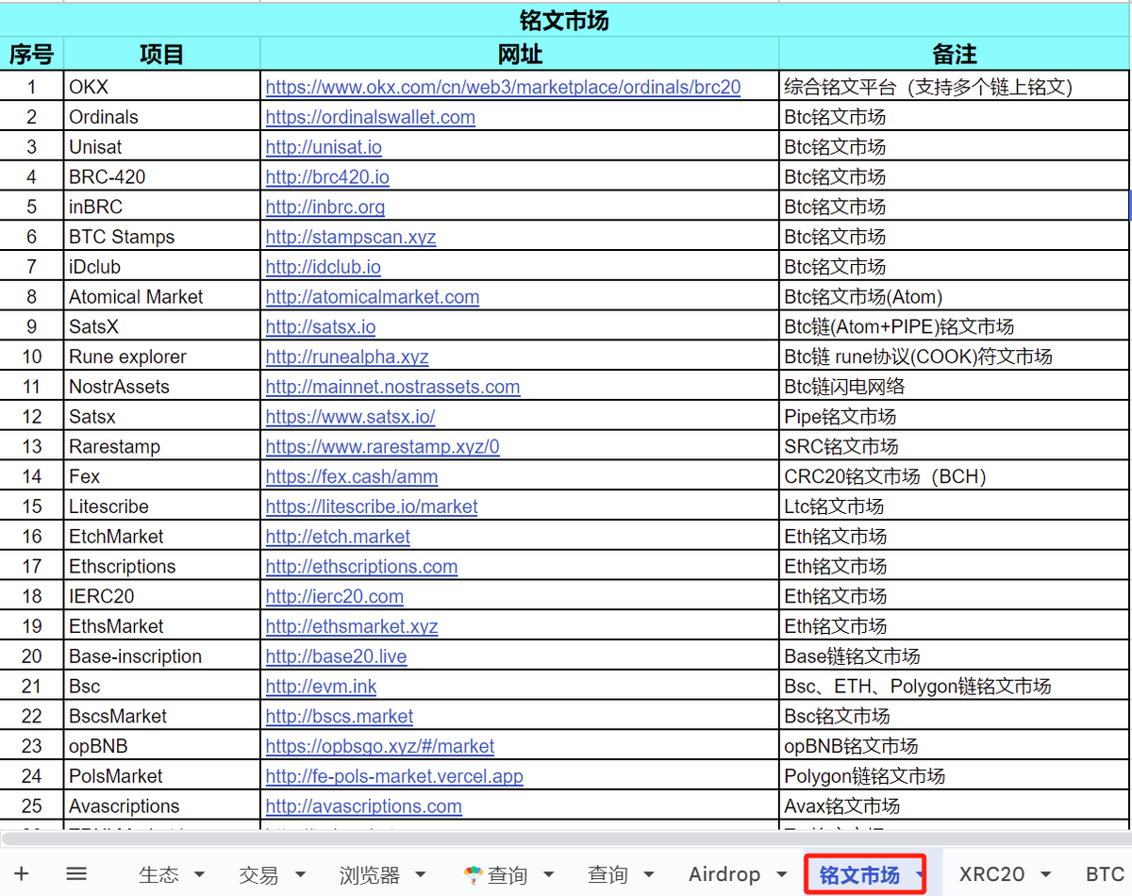Select the 铭文市场 title cell

coord(565,20)
